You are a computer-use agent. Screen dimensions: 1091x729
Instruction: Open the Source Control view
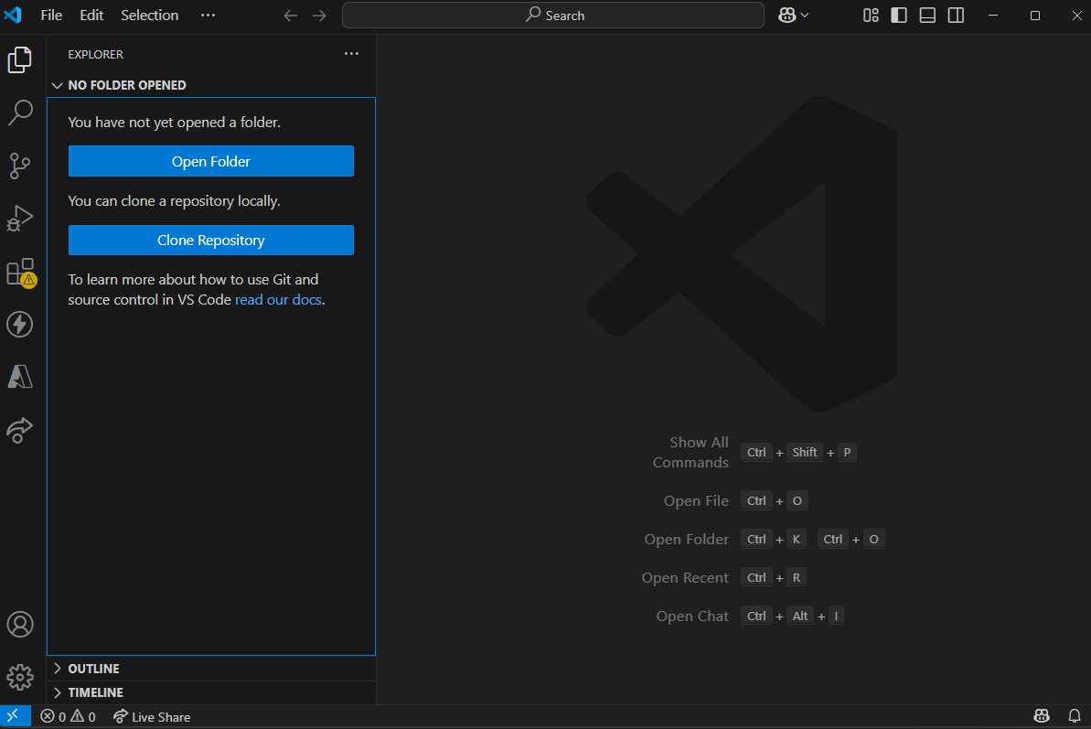click(x=19, y=166)
